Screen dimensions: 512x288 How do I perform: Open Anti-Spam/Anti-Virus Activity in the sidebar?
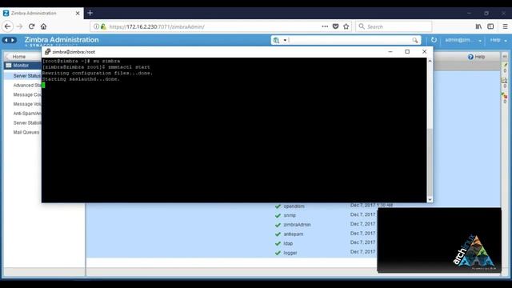tap(26, 114)
